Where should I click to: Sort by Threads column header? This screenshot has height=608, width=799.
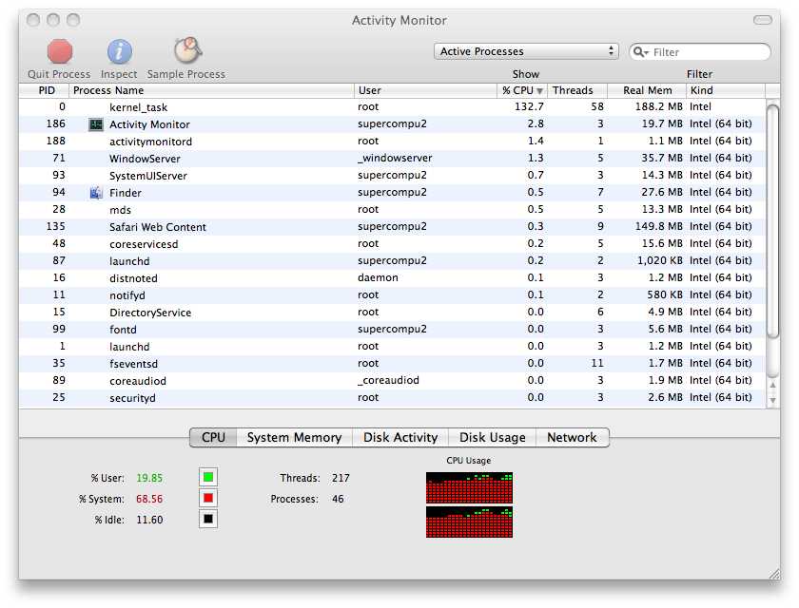pos(576,90)
